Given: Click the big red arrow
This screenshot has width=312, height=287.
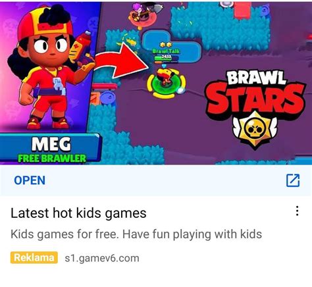Looking at the screenshot, I should (120, 63).
